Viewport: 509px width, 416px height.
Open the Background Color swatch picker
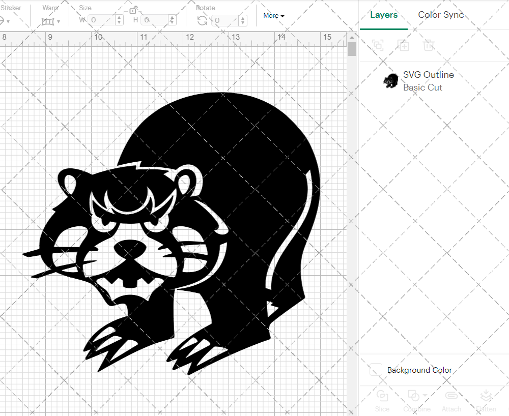pos(375,370)
